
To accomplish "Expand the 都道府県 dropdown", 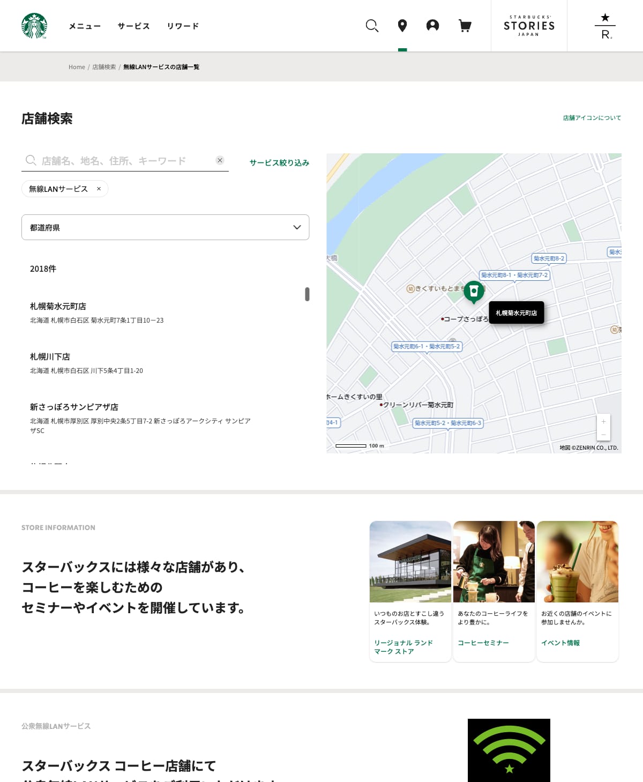I will pyautogui.click(x=165, y=227).
